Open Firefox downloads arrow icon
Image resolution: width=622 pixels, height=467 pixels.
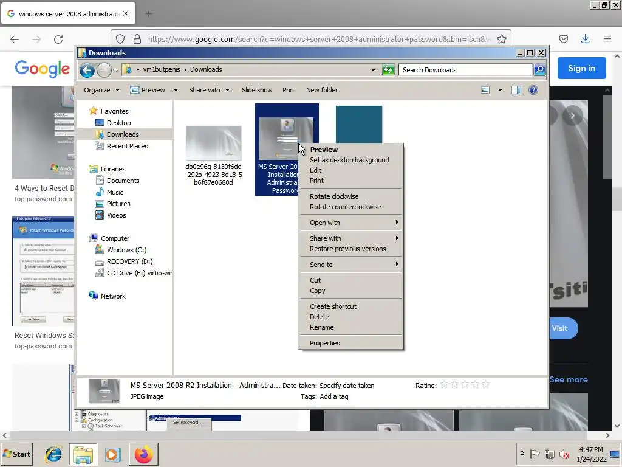585,39
